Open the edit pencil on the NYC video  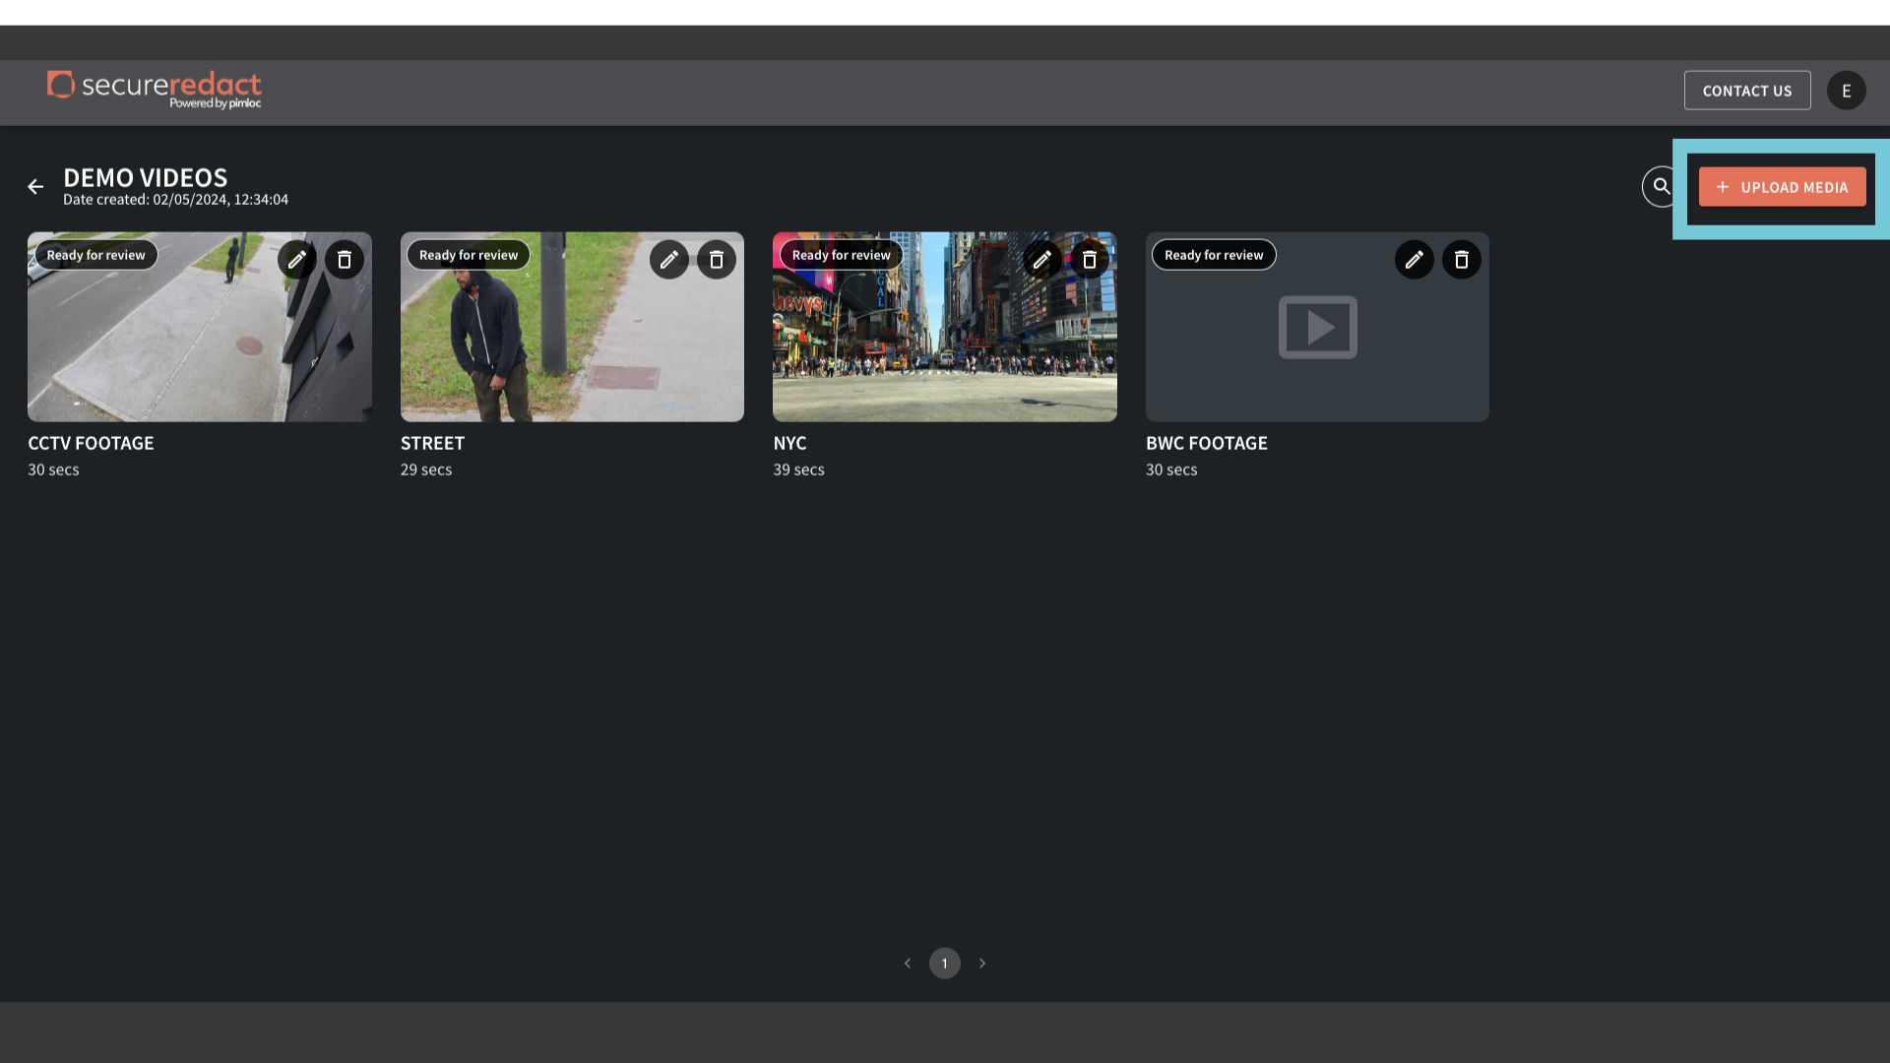tap(1041, 259)
